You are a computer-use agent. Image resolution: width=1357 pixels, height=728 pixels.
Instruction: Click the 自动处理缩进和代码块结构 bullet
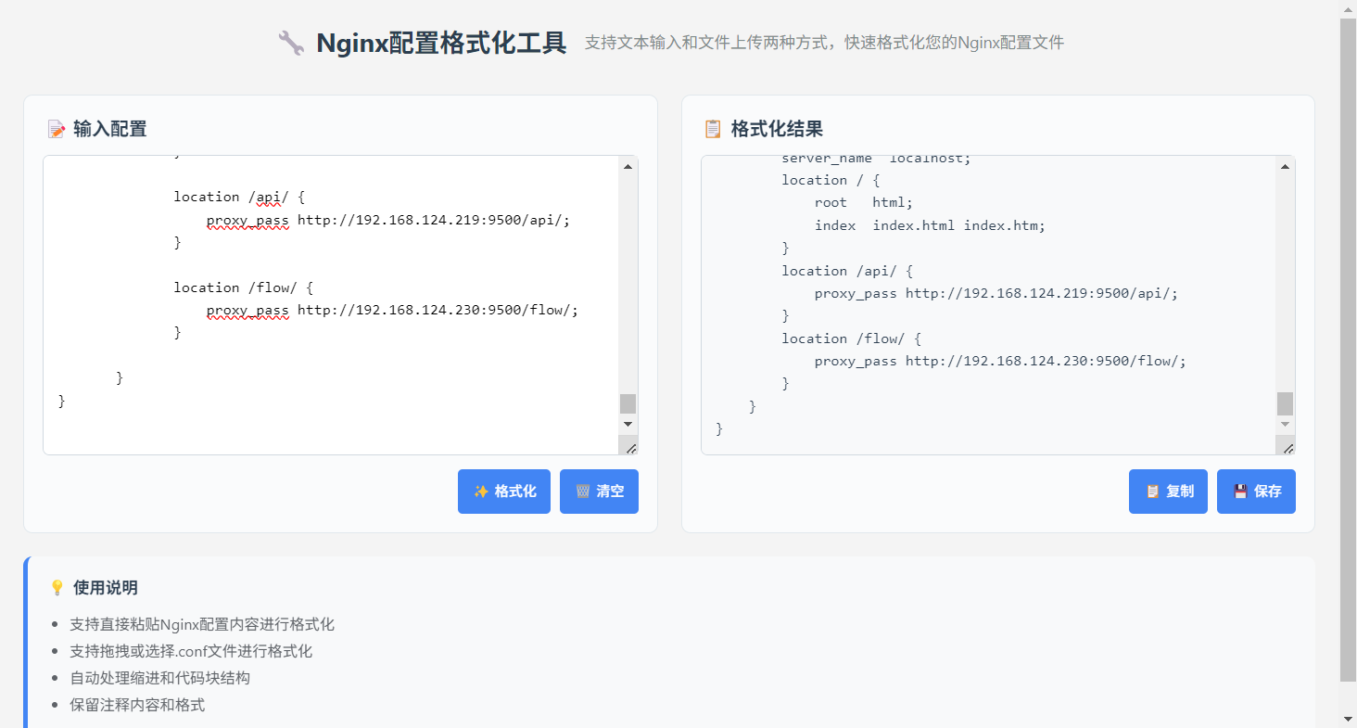pyautogui.click(x=159, y=678)
